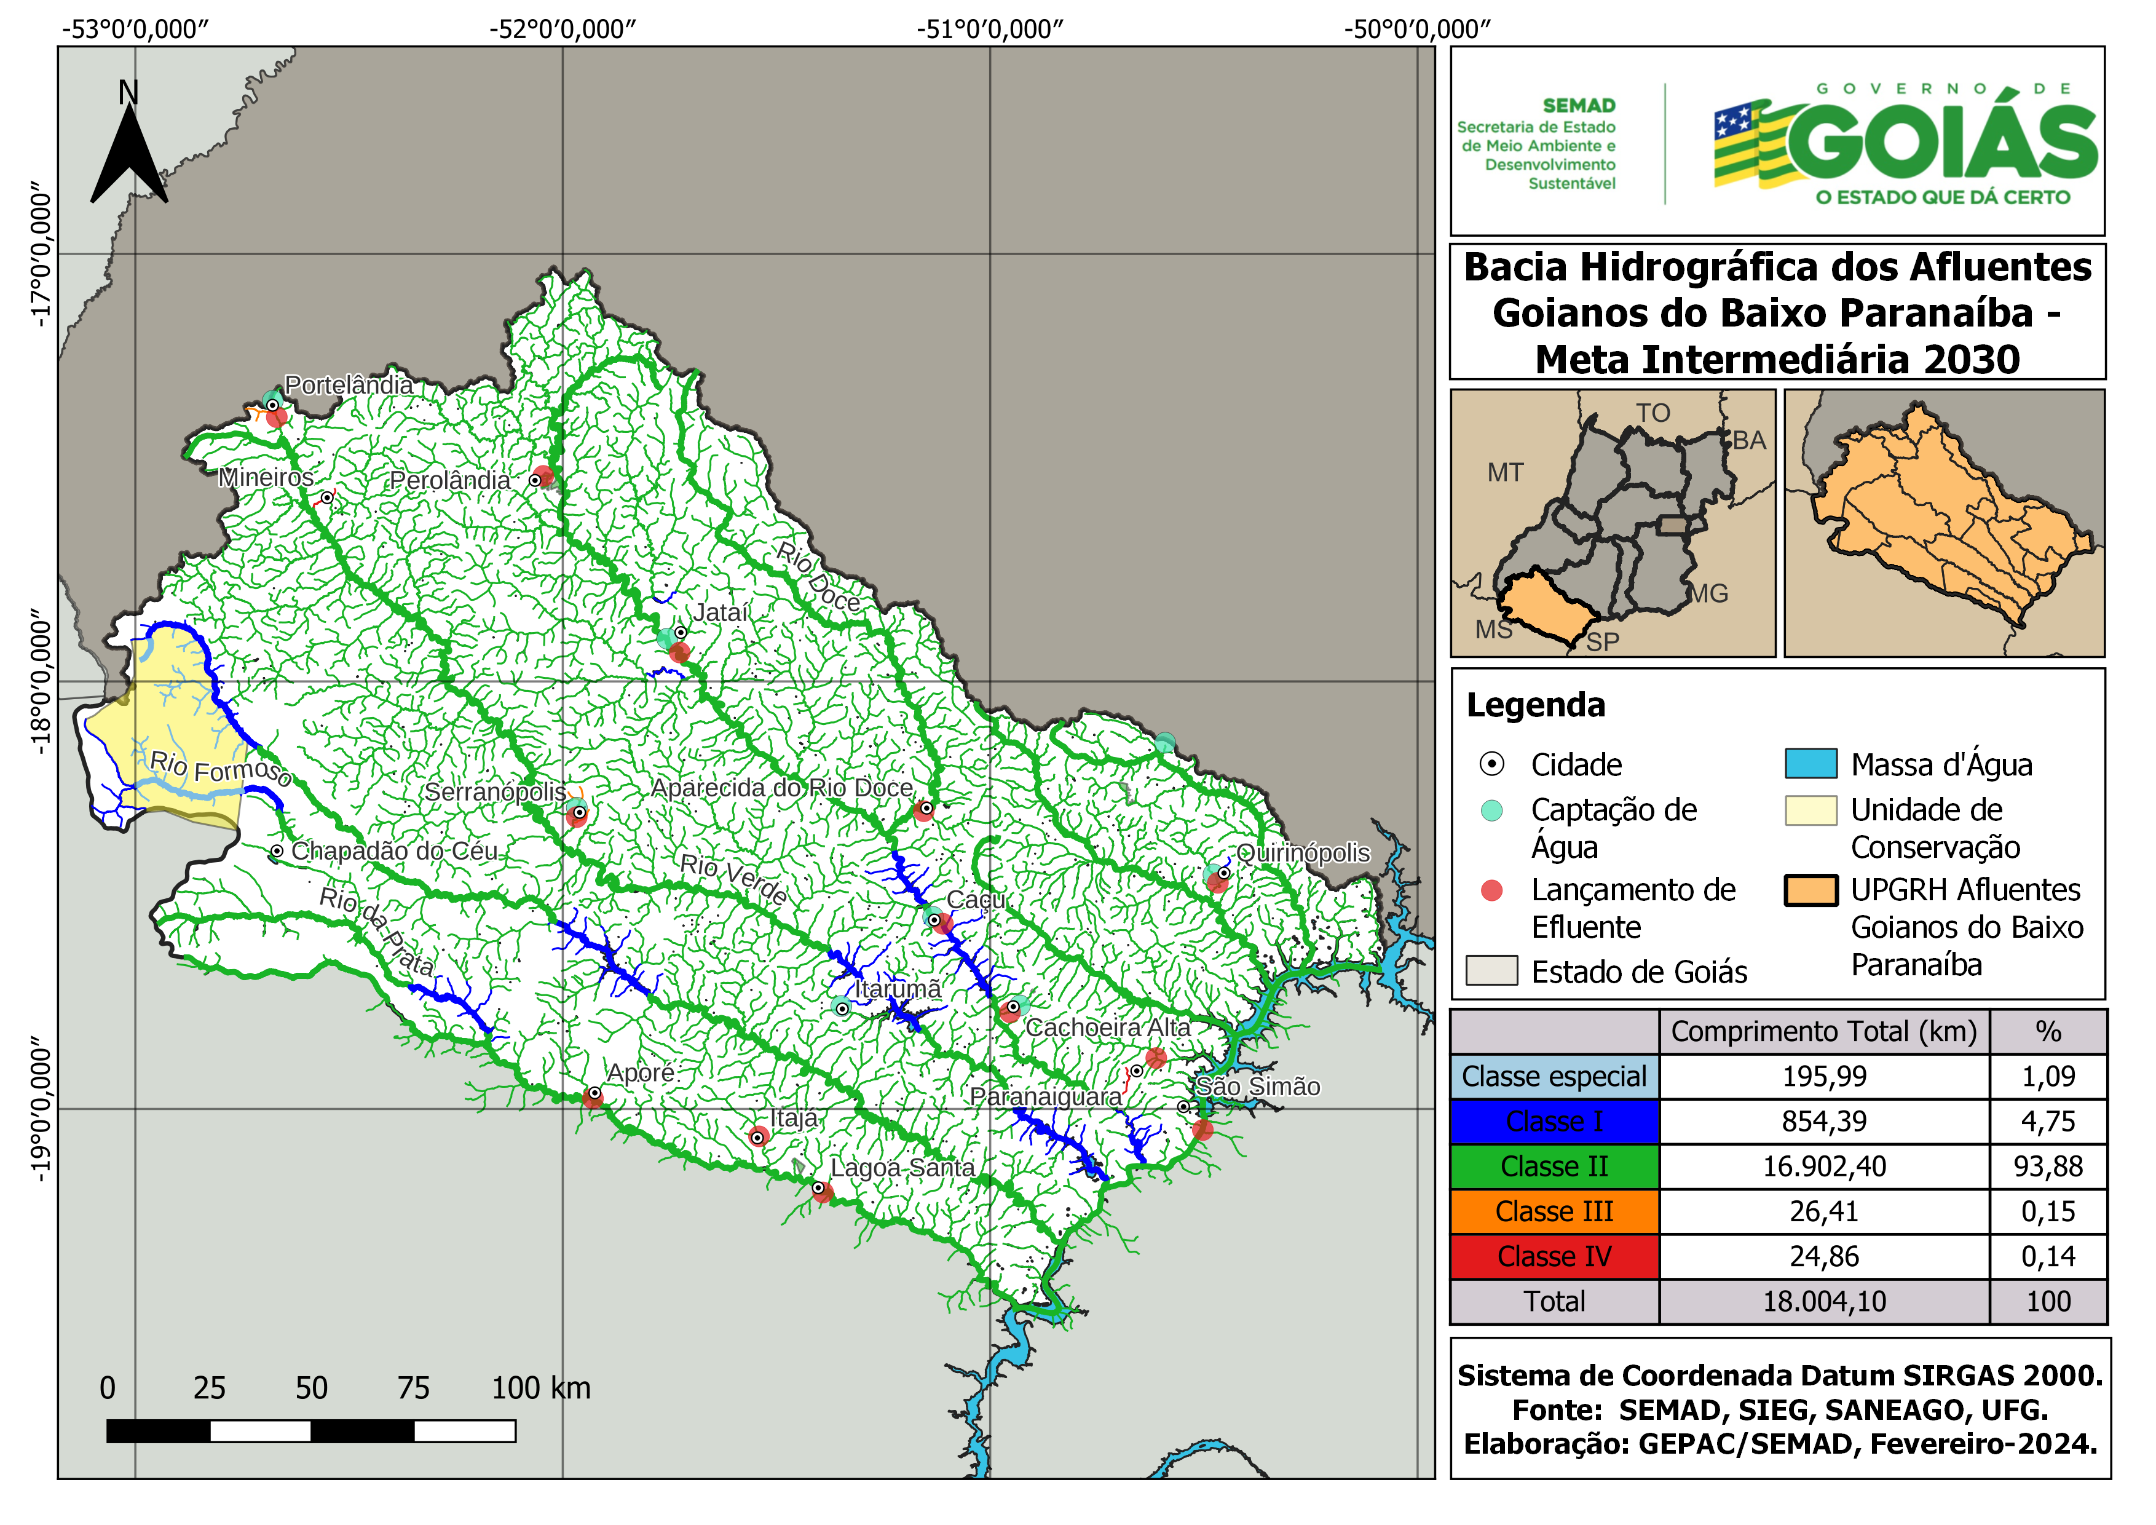The width and height of the screenshot is (2156, 1525).
Task: Click the north arrow compass symbol
Action: (x=130, y=141)
